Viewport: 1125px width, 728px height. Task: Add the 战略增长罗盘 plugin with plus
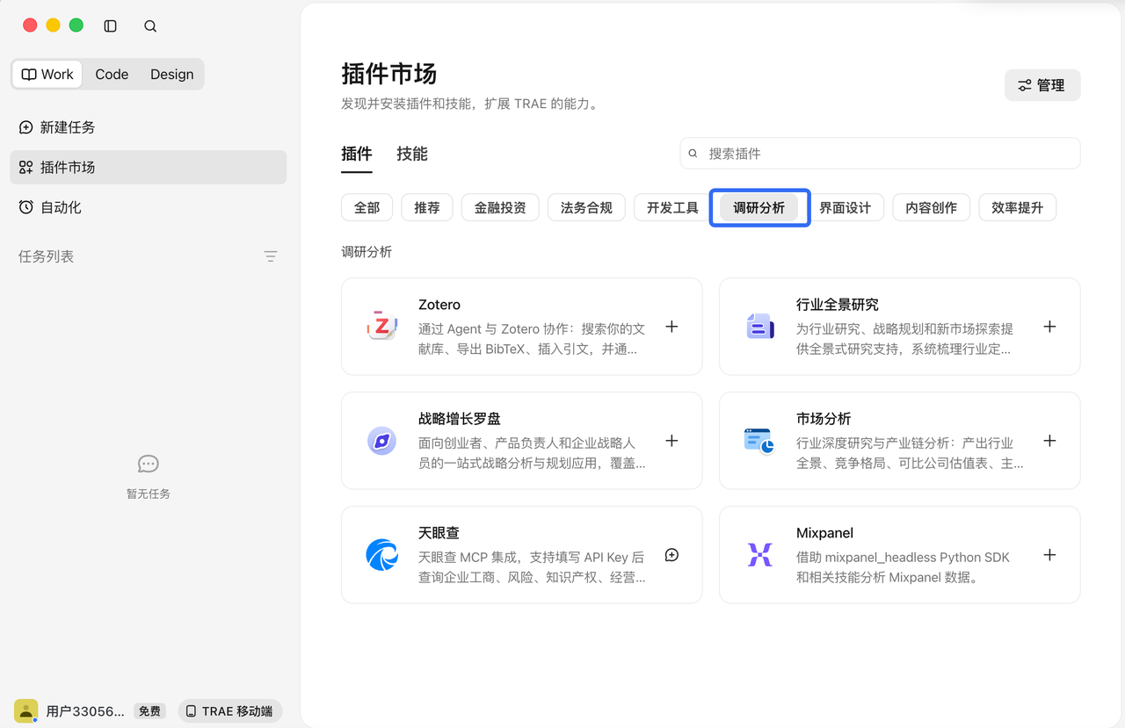tap(671, 441)
